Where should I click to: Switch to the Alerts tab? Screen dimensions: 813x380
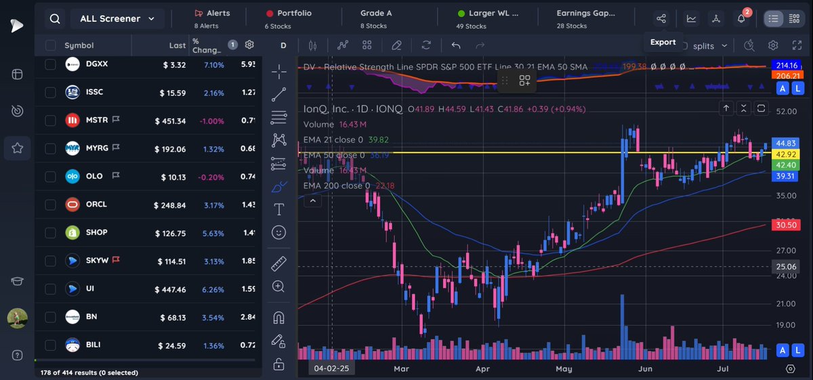[x=212, y=18]
